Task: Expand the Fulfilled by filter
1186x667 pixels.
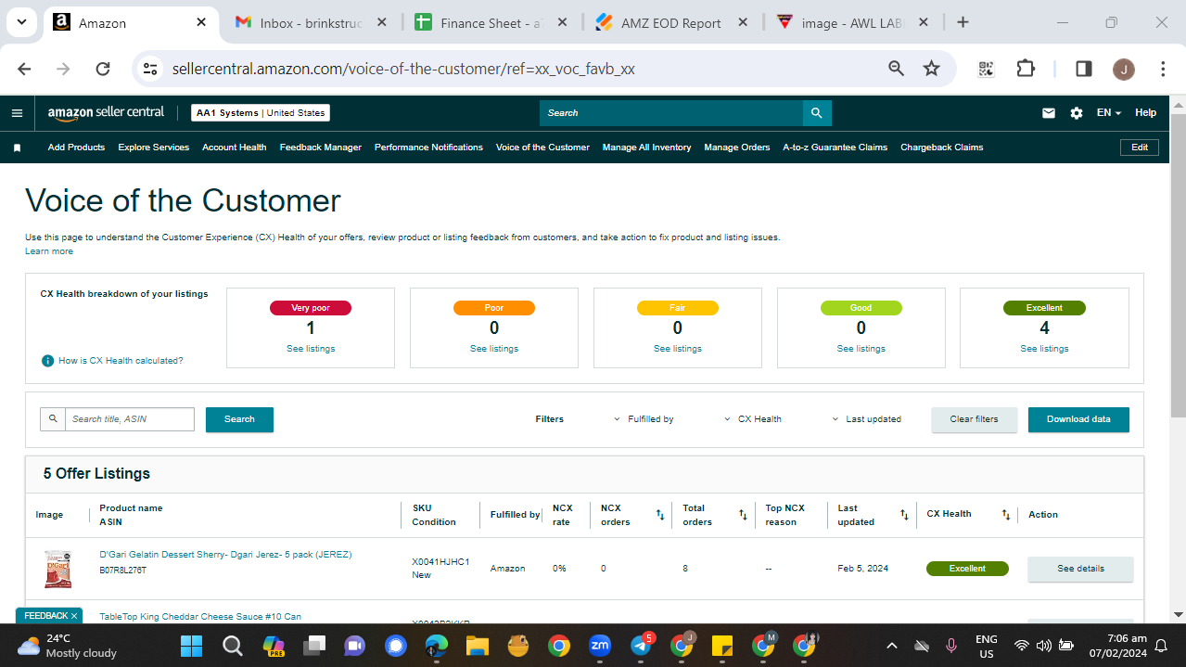Action: tap(644, 419)
